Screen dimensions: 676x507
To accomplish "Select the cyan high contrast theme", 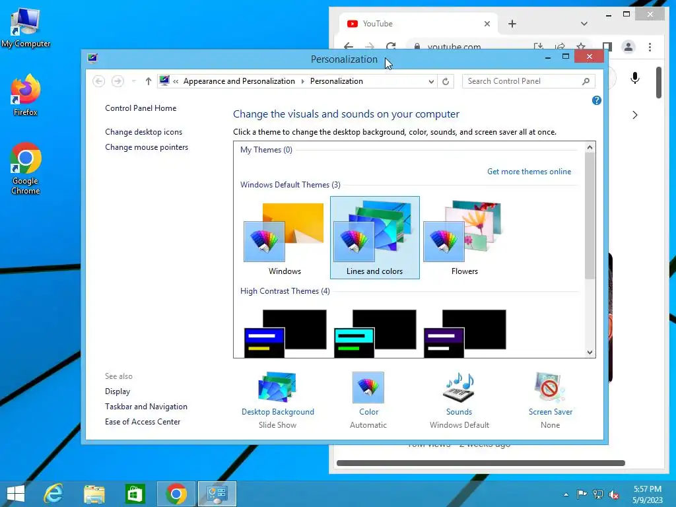I will tap(375, 333).
